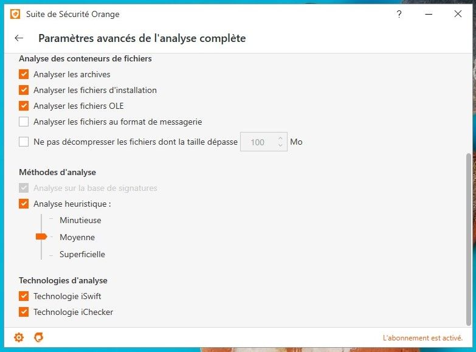
Task: Open help with the question mark icon
Action: [399, 14]
